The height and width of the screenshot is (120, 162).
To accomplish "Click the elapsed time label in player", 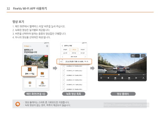I will coord(100,75).
